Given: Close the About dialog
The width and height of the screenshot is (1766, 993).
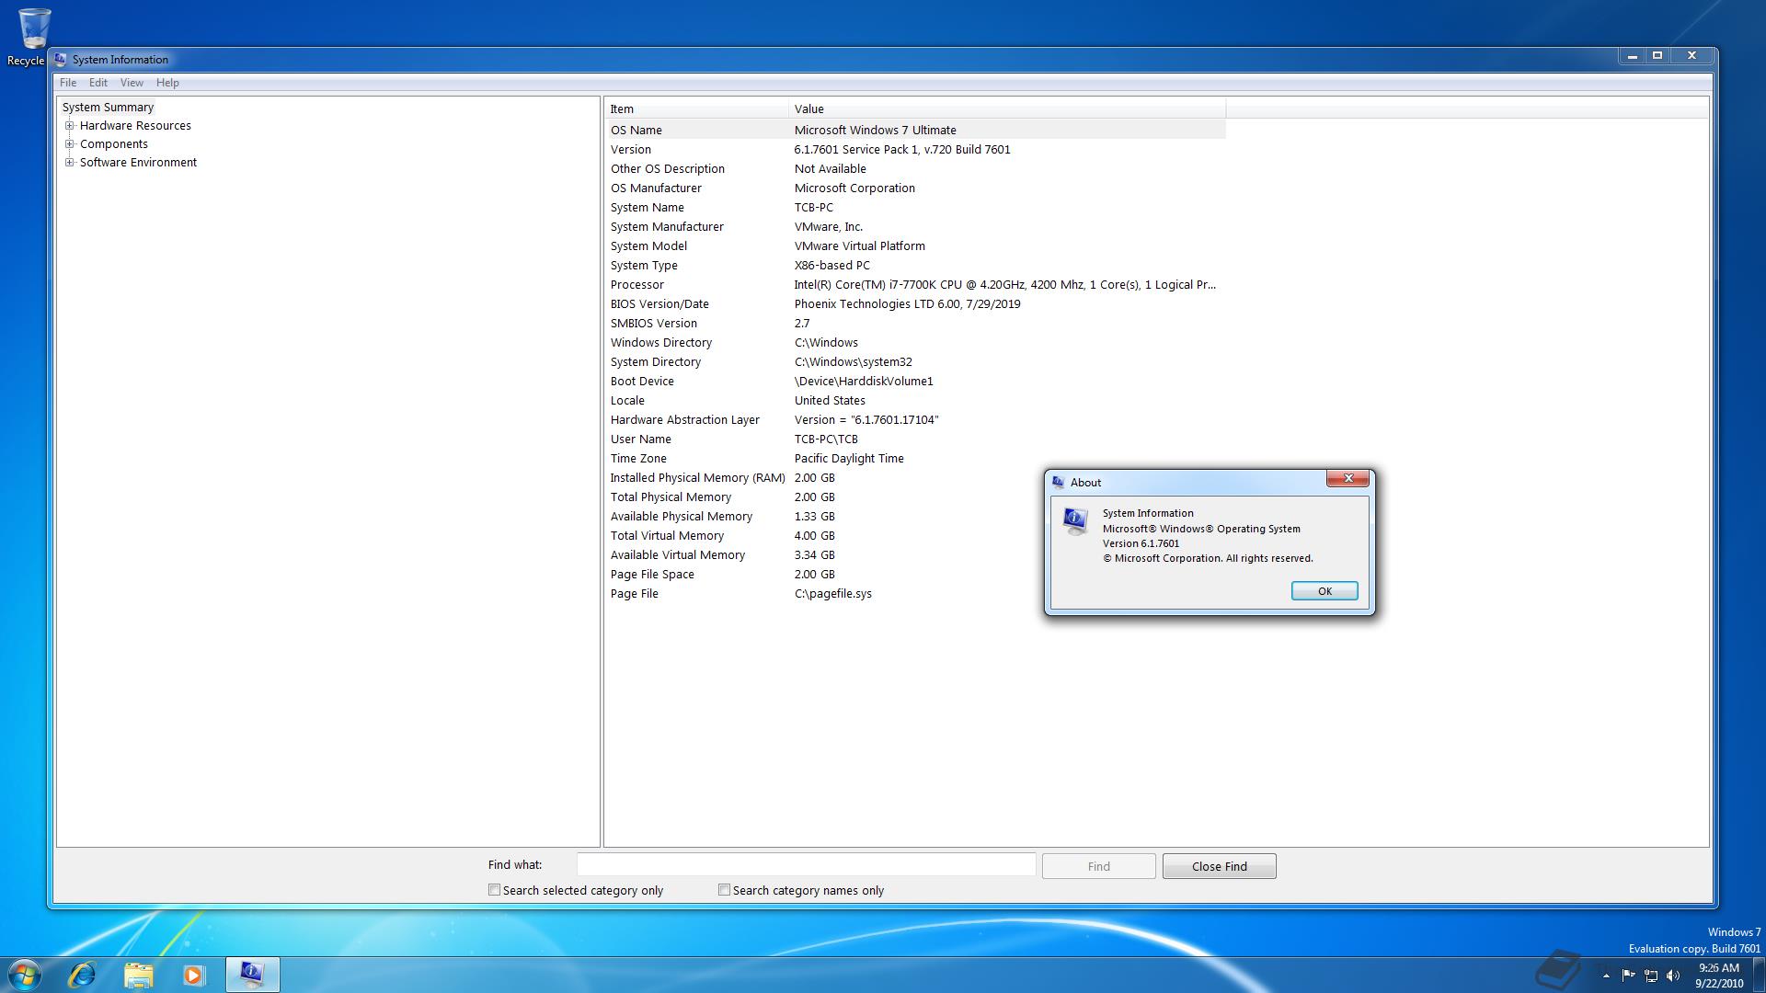Looking at the screenshot, I should coord(1348,478).
